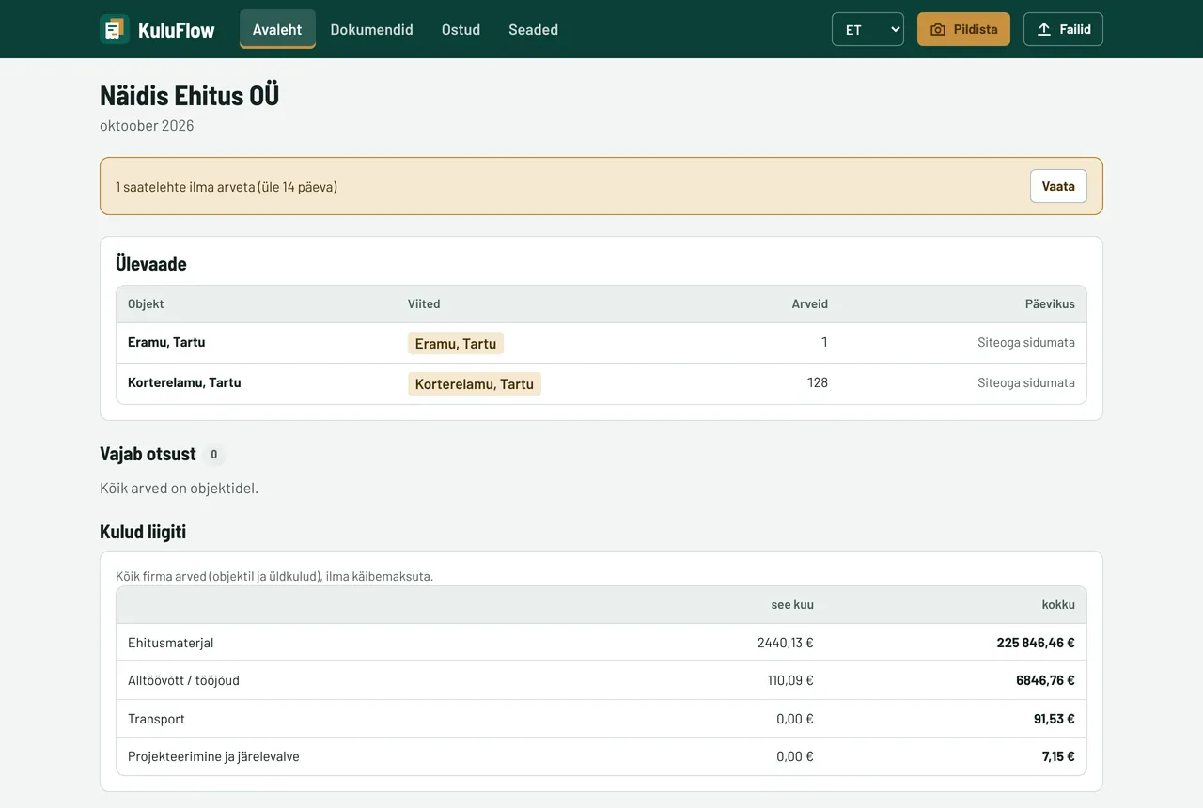Open the ET language dropdown
Image resolution: width=1203 pixels, height=808 pixels.
point(867,29)
